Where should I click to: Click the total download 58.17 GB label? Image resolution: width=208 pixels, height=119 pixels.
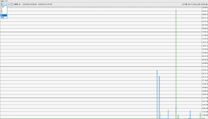pos(188,5)
